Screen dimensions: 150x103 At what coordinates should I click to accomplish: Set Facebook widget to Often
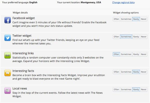pos(116,19)
